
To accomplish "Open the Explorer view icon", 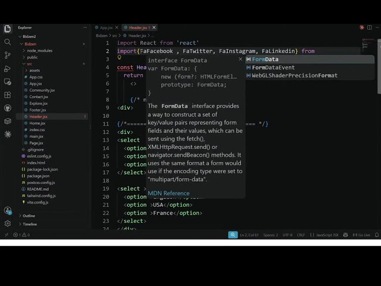I will click(x=8, y=29).
